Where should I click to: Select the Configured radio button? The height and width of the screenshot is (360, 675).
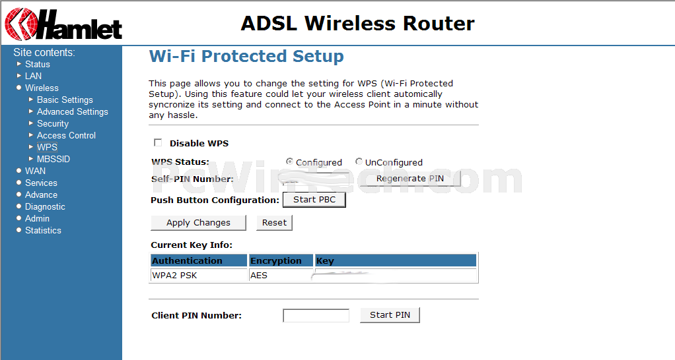(x=289, y=162)
